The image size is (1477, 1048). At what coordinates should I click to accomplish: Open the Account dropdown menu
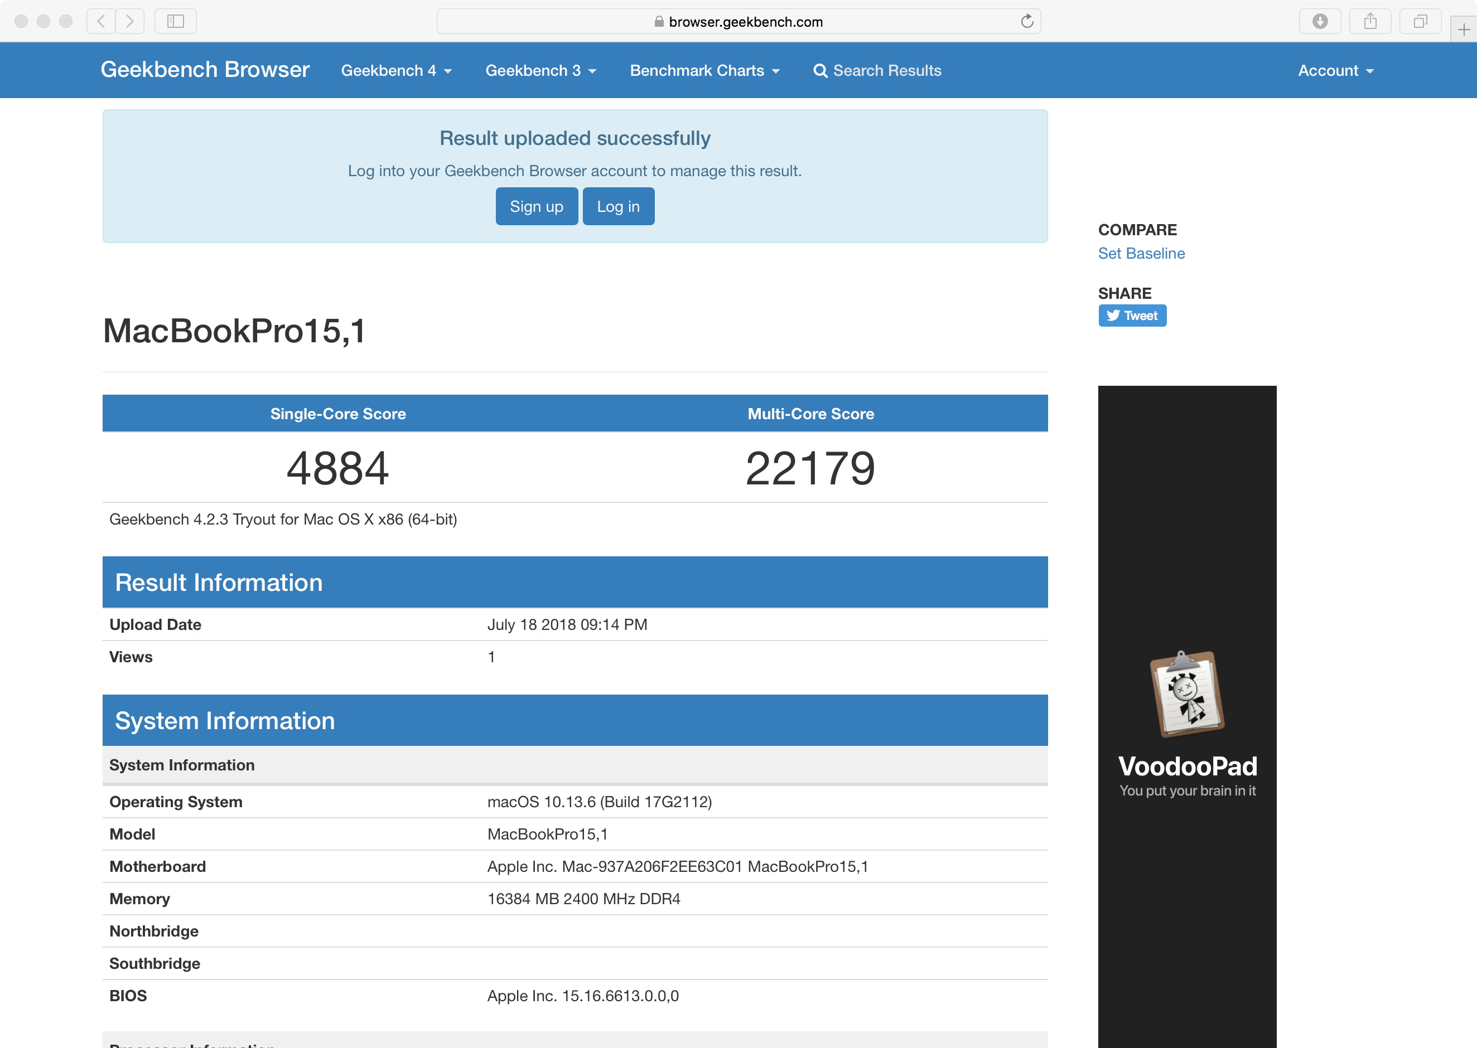coord(1335,70)
